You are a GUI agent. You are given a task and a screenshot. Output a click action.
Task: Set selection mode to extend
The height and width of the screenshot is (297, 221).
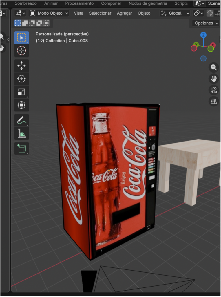click(25, 23)
